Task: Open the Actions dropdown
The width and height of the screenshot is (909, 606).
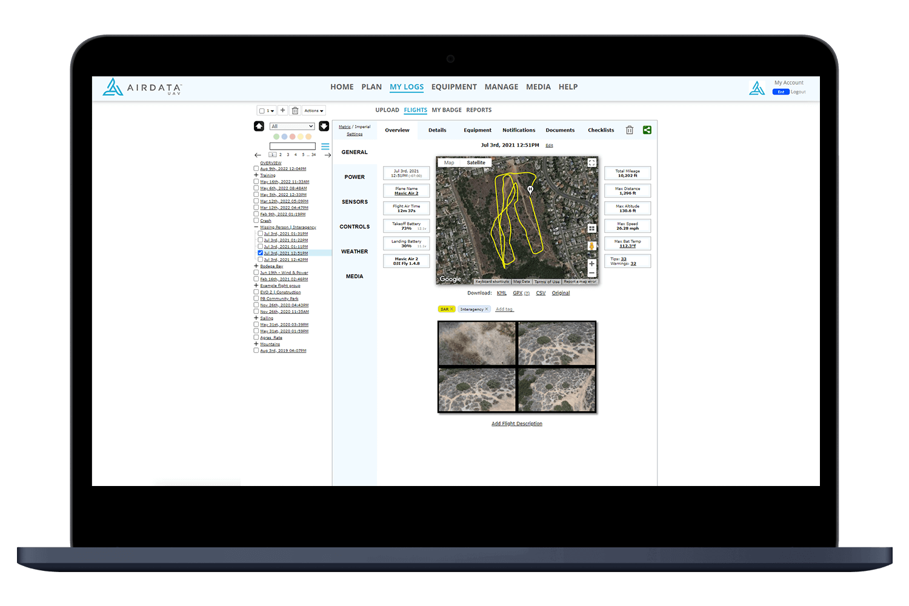Action: (x=313, y=110)
